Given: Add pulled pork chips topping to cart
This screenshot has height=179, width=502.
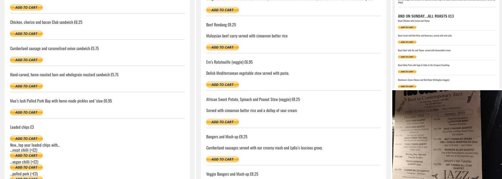Looking at the screenshot, I should click(26, 178).
